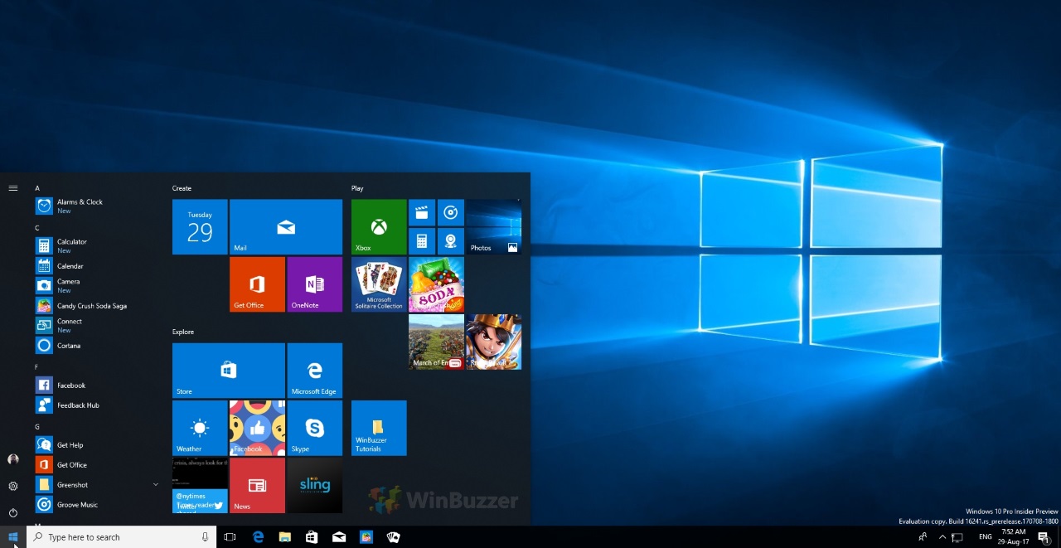Launch Microsoft Edge from the taskbar
1061x548 pixels.
258,536
